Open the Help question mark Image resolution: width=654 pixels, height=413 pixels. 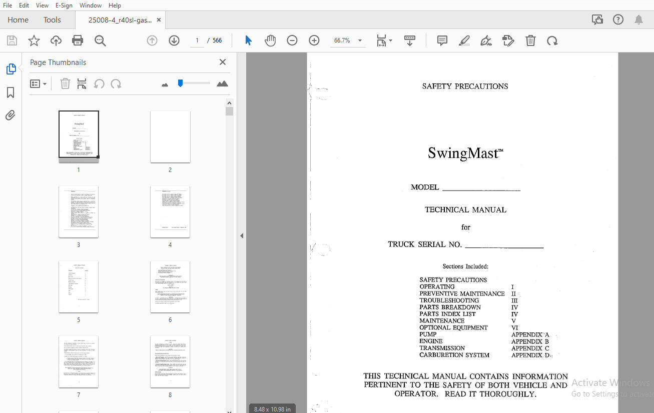click(x=618, y=19)
